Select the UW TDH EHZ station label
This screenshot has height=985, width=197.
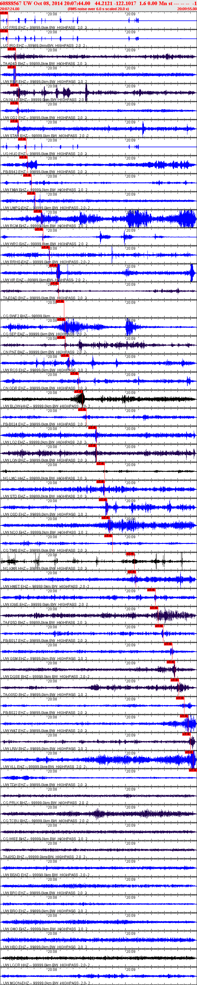tap(45, 785)
